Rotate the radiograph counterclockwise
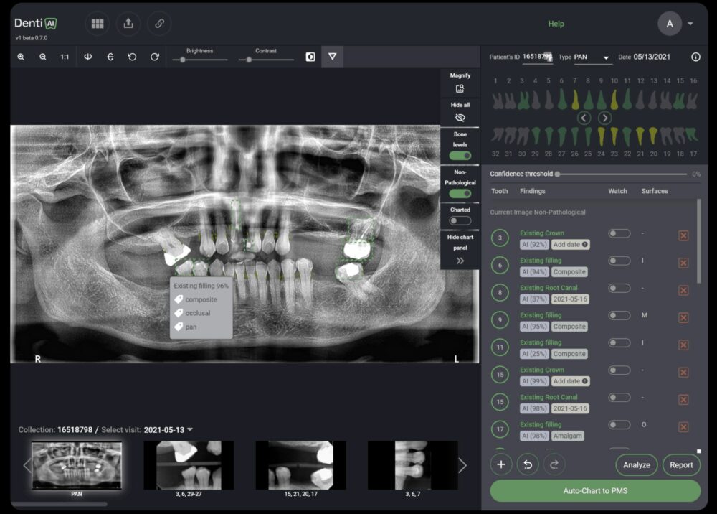Viewport: 717px width, 514px height. pos(133,57)
